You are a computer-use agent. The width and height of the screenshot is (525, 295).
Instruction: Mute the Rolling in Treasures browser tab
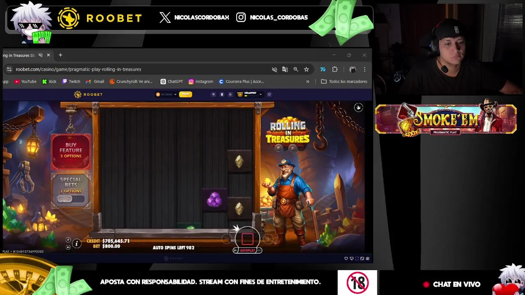40,55
